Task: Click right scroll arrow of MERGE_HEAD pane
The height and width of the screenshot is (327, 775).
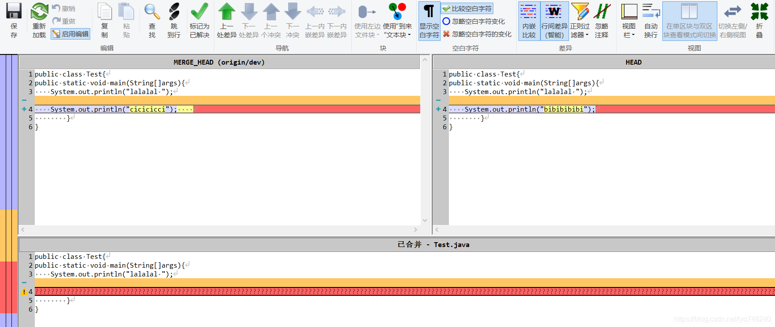Action: pyautogui.click(x=415, y=229)
